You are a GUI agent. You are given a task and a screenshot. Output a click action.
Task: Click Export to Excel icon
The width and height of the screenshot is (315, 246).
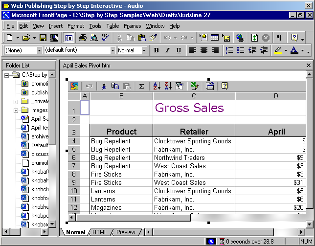[x=194, y=86]
